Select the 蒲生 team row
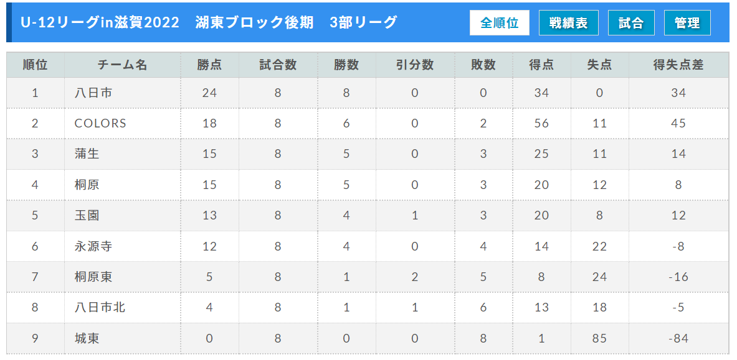This screenshot has width=737, height=360. 368,154
